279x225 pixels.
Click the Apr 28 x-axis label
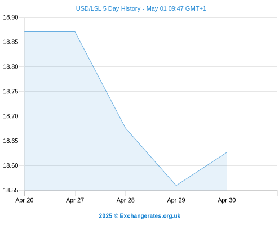(126, 200)
